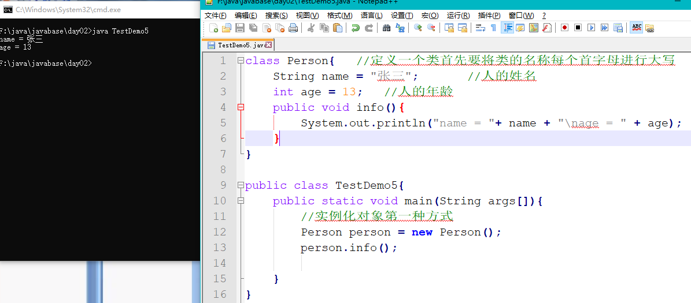This screenshot has height=303, width=691.
Task: Close the TestDemo5.java tab
Action: click(268, 45)
